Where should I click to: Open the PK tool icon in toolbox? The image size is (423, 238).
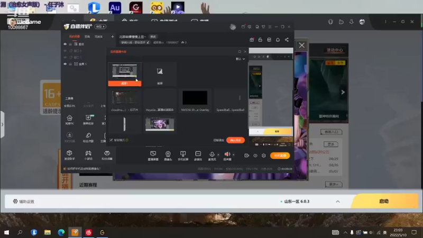(69, 120)
